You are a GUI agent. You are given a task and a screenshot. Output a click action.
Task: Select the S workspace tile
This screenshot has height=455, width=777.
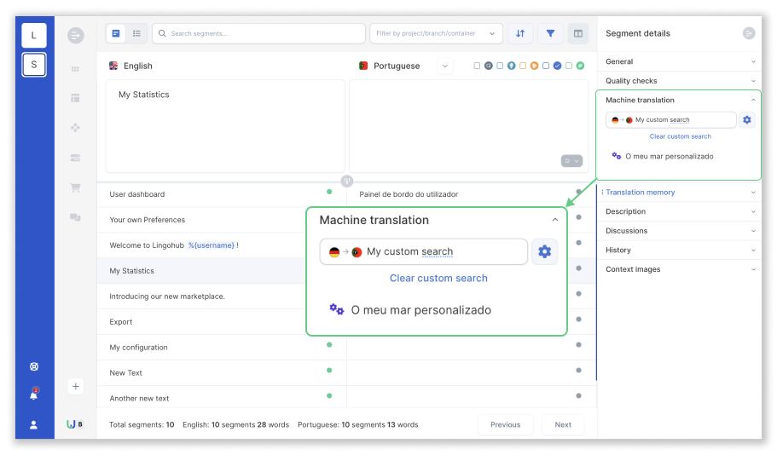tap(34, 65)
